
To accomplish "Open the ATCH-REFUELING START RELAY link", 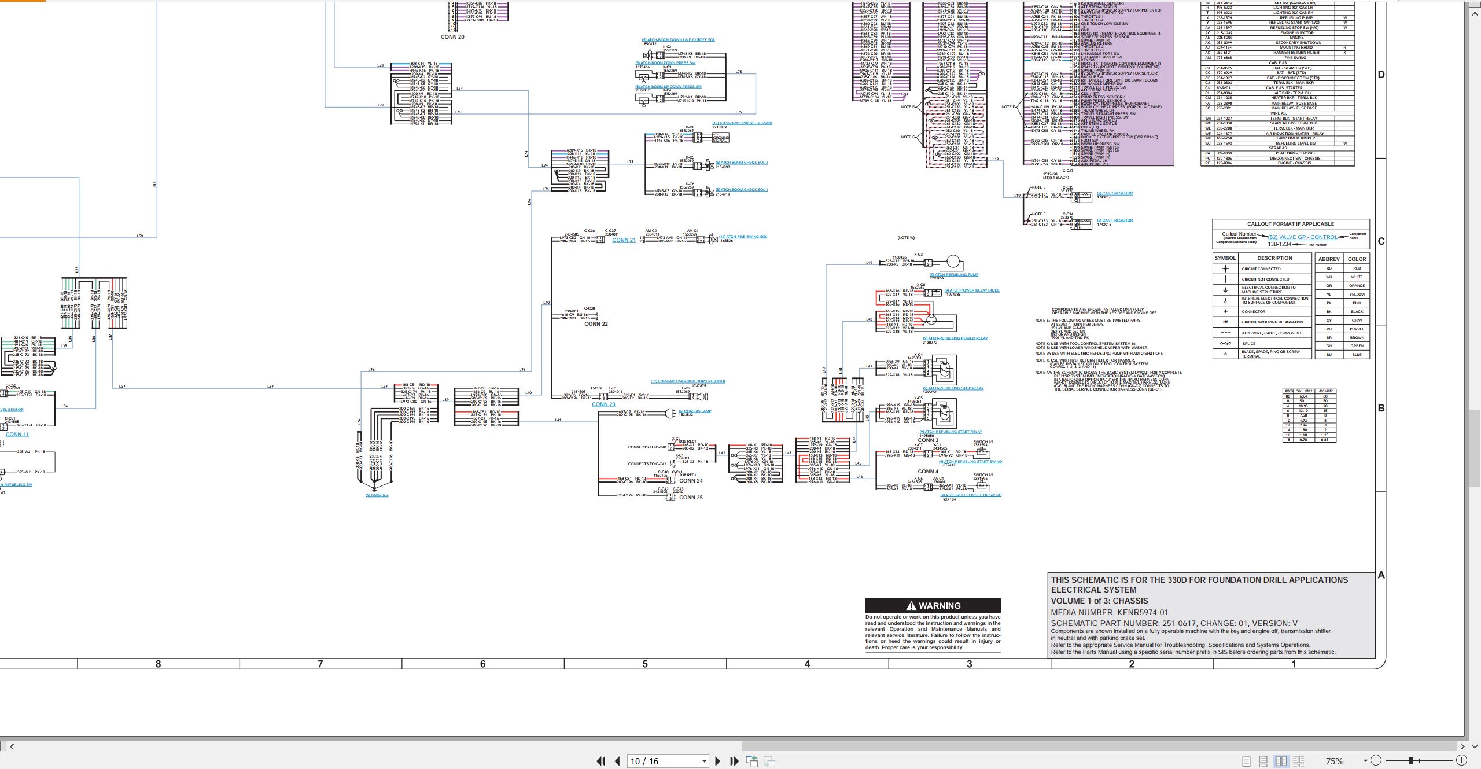I will click(951, 432).
